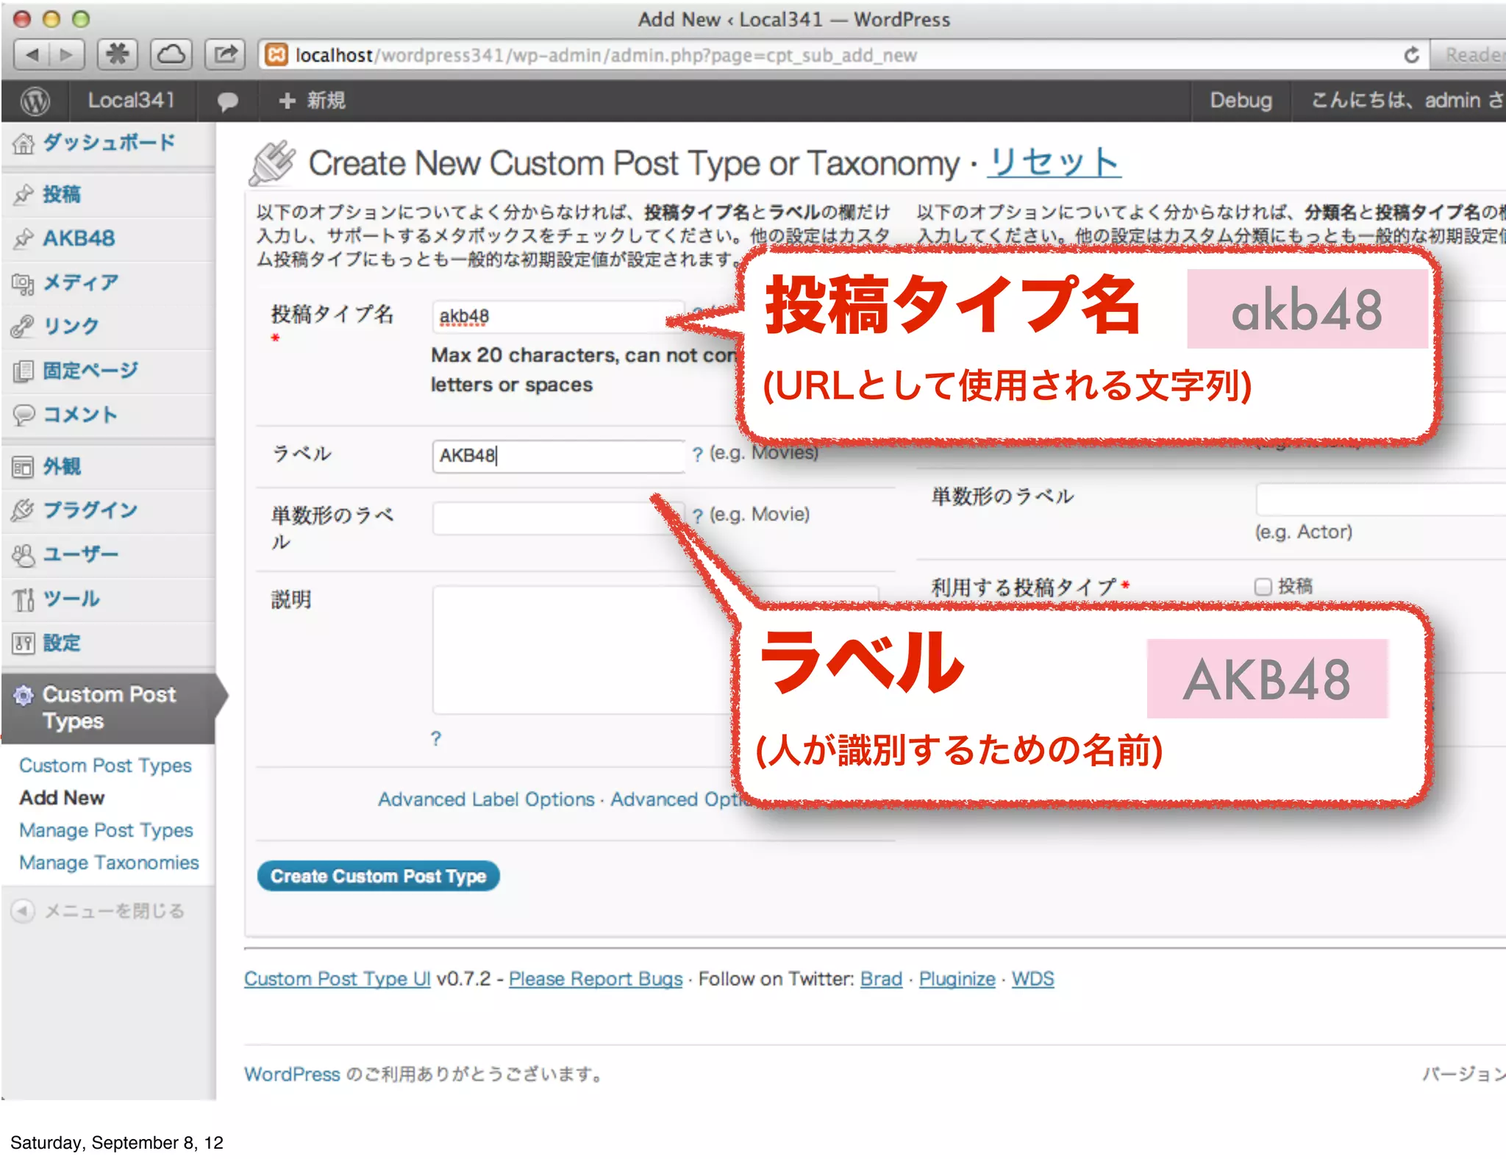Screen dimensions: 1506x1159
Task: Open the extensions puzzle-piece toolbar icon
Action: [x=118, y=55]
